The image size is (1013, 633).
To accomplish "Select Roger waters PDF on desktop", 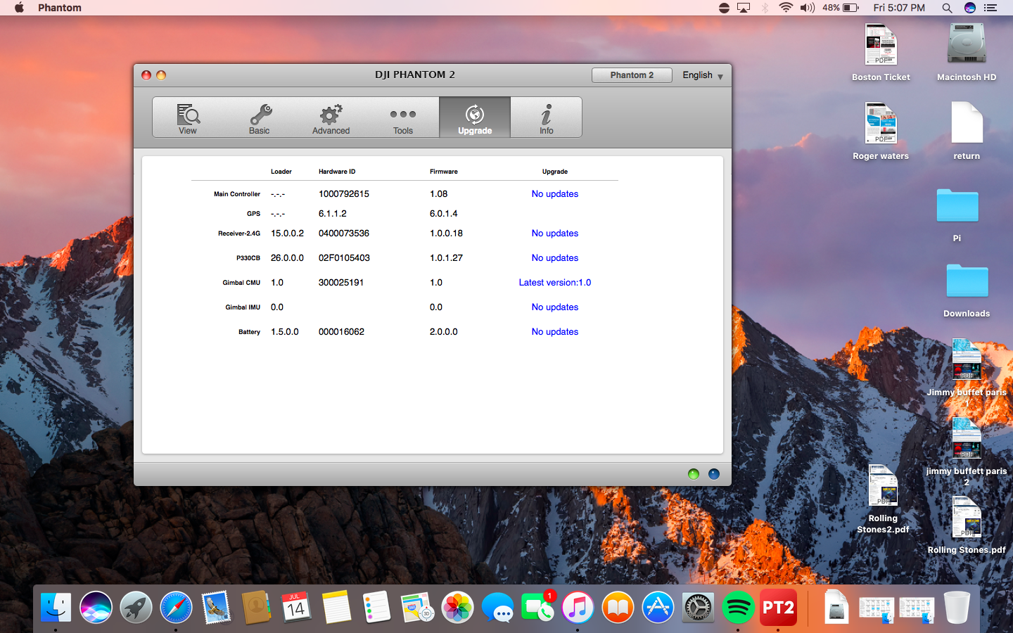I will click(881, 131).
